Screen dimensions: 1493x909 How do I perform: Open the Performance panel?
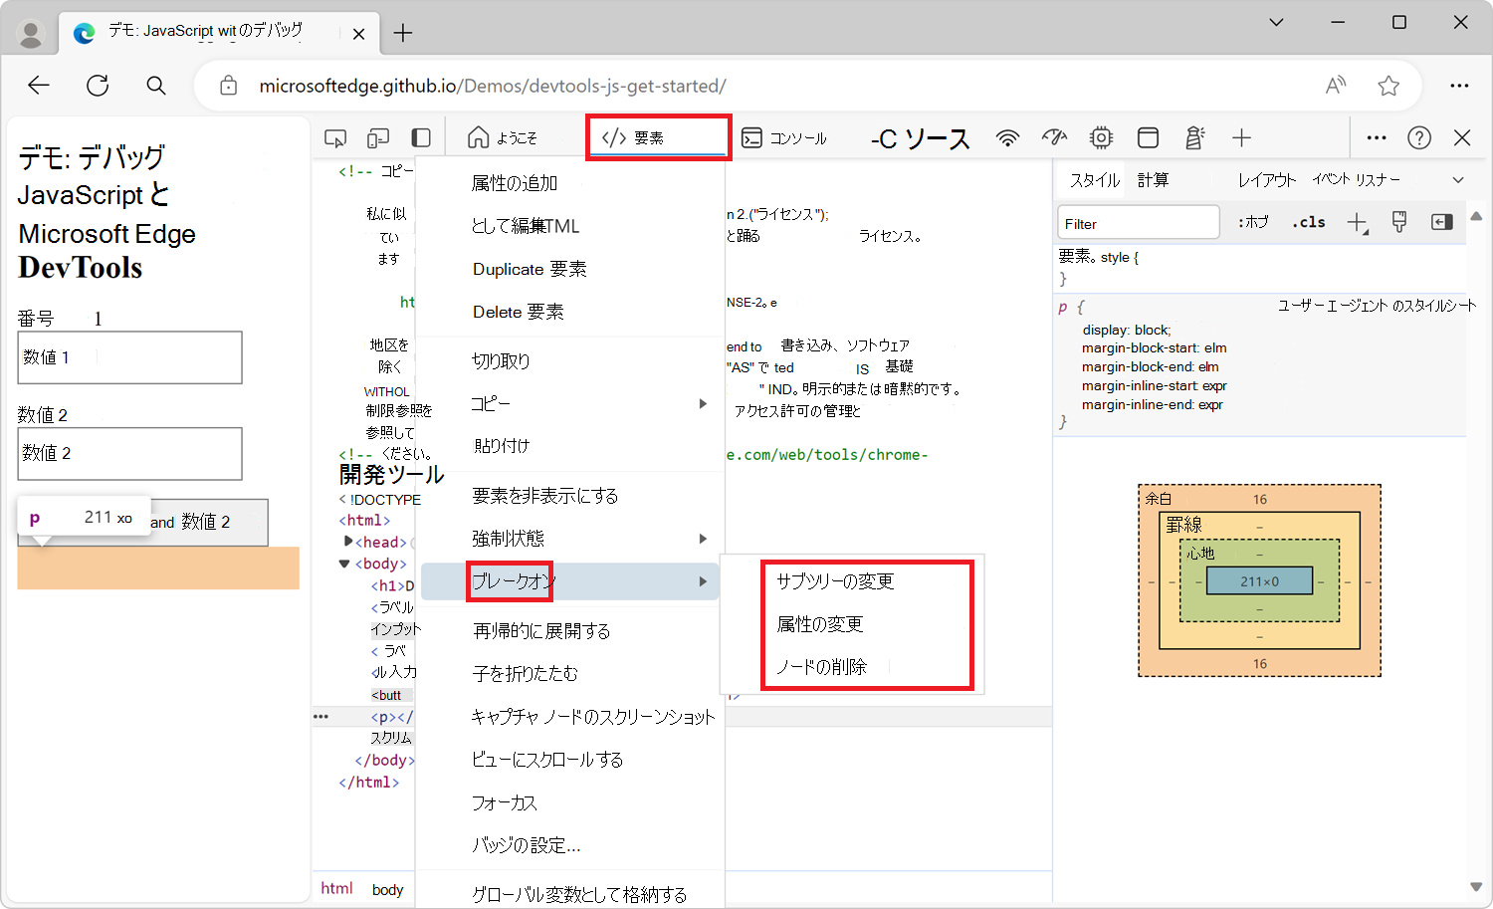1054,137
